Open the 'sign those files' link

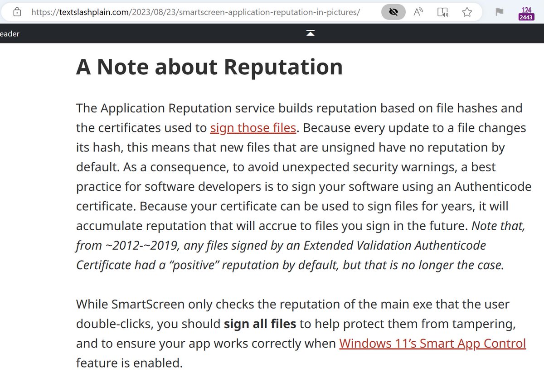(x=253, y=128)
